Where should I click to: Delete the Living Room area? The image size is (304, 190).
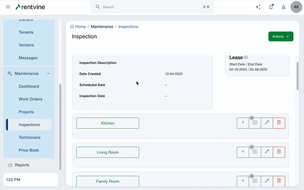(279, 152)
